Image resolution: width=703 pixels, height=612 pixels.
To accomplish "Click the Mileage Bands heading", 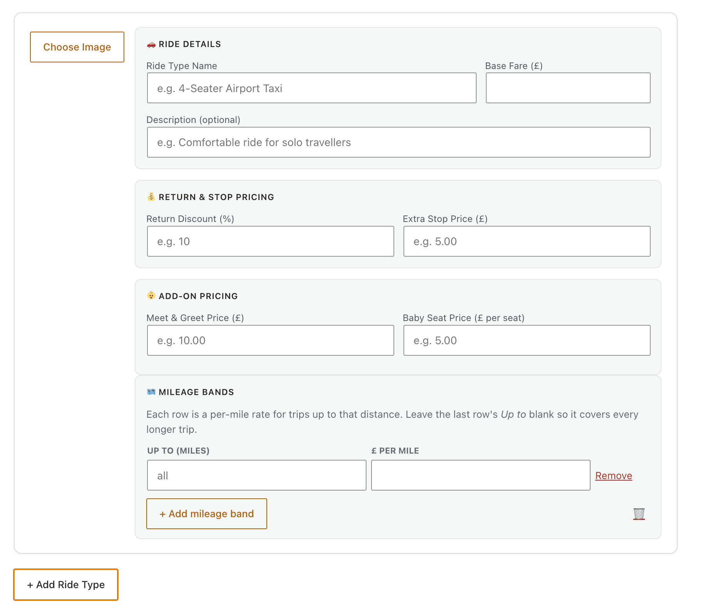I will [196, 392].
